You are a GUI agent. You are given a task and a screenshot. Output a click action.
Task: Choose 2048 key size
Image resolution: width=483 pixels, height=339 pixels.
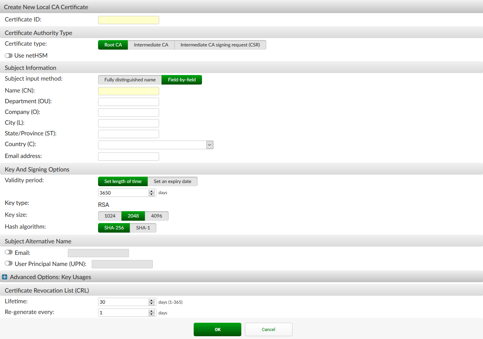pyautogui.click(x=133, y=216)
